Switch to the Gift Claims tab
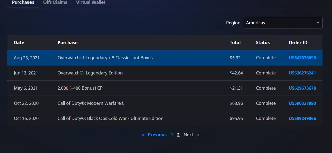The height and width of the screenshot is (153, 332). 55,2
